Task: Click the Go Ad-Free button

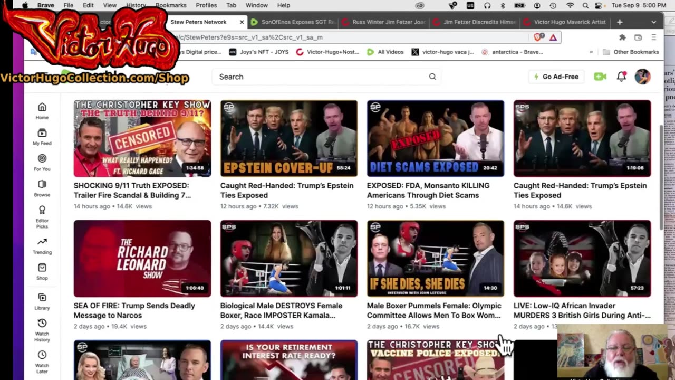Action: [556, 77]
